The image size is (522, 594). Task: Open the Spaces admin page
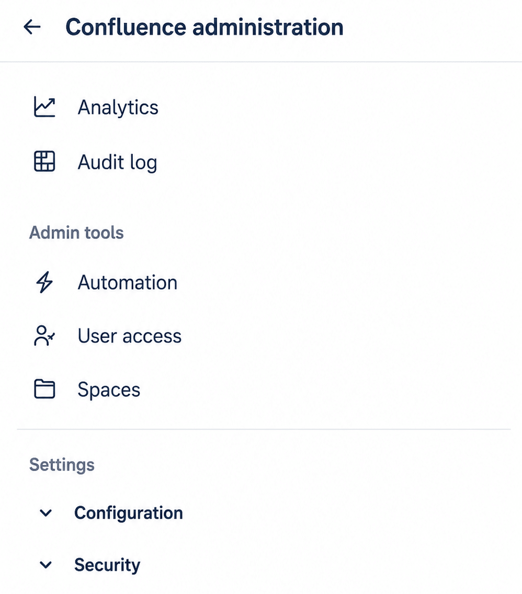[x=109, y=390]
